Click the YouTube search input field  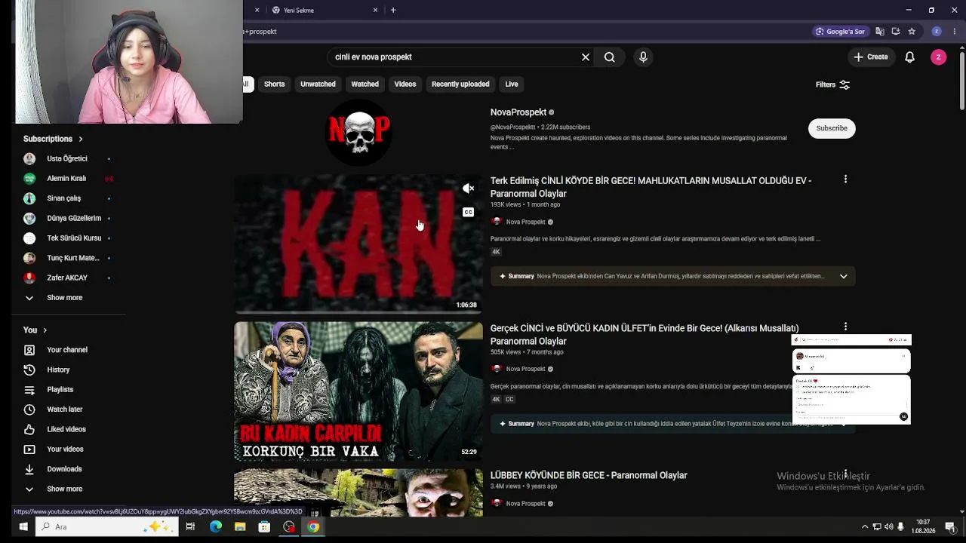[453, 57]
